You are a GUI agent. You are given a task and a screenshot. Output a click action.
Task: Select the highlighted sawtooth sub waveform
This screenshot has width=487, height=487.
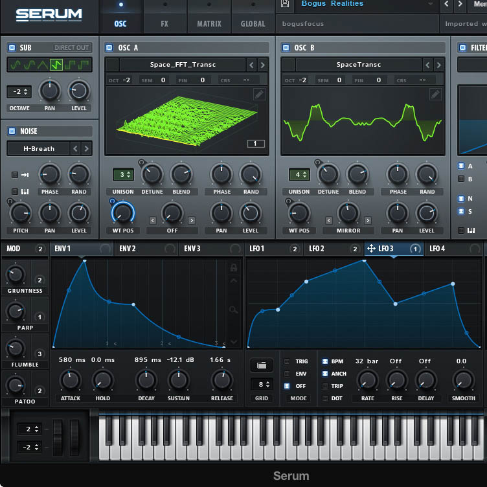[x=56, y=65]
